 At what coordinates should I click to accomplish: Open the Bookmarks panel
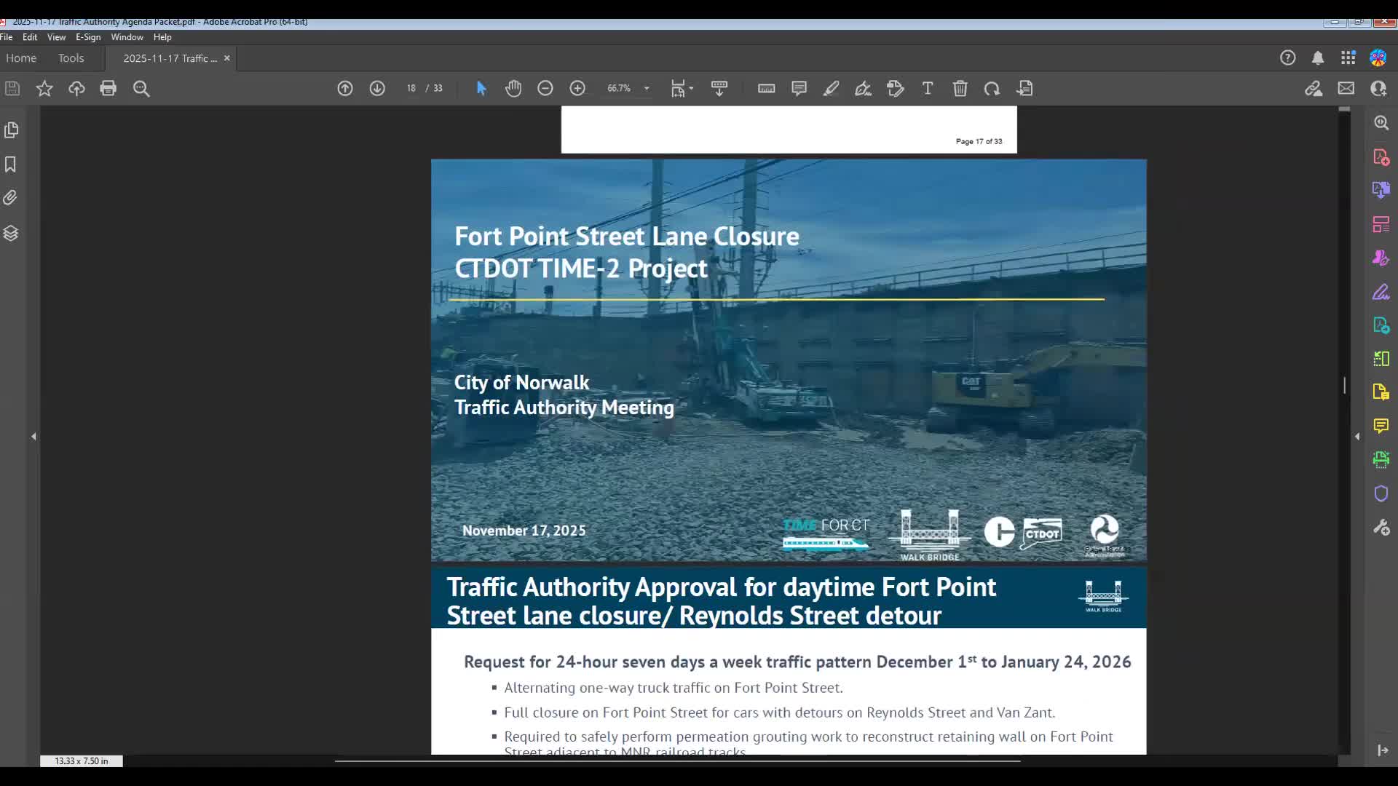(x=10, y=165)
